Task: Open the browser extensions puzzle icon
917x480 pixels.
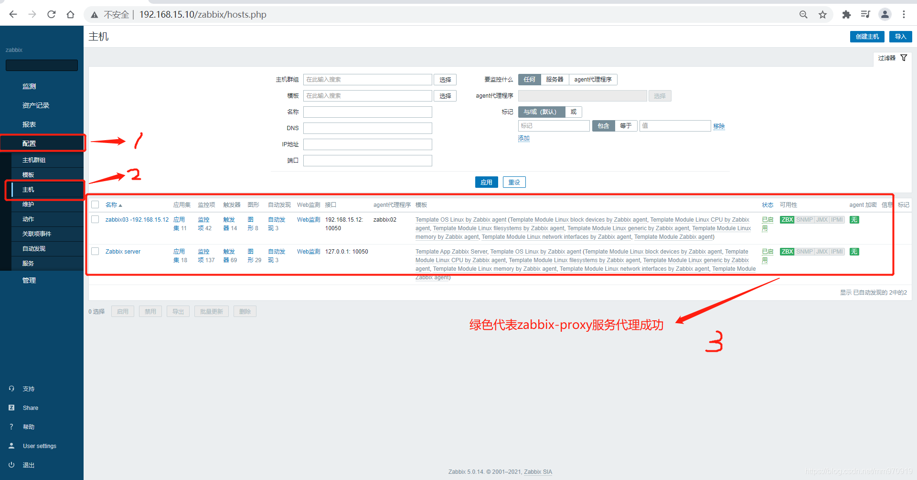Action: [846, 14]
